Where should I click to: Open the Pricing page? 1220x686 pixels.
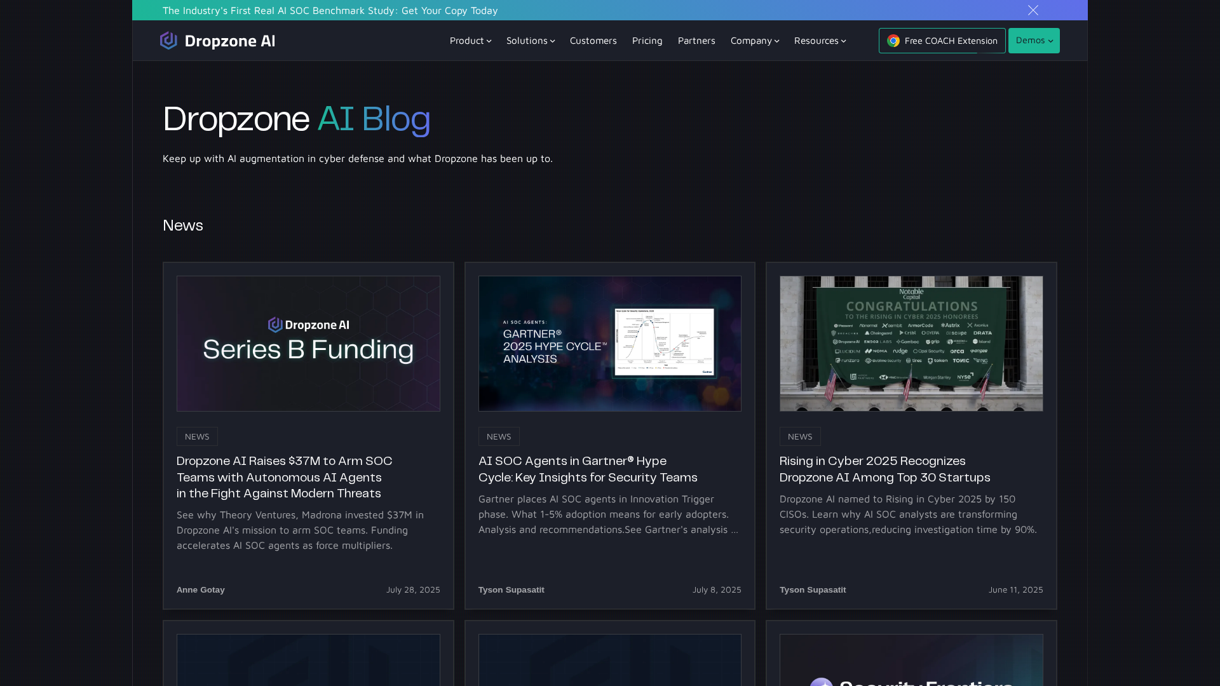[x=647, y=41]
